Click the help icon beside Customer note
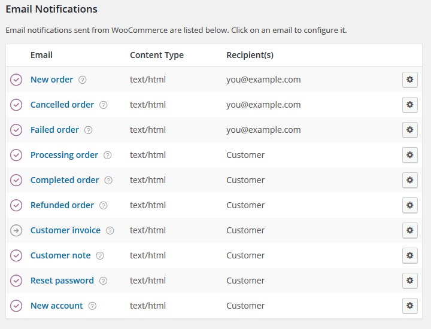The image size is (431, 329). pyautogui.click(x=100, y=255)
